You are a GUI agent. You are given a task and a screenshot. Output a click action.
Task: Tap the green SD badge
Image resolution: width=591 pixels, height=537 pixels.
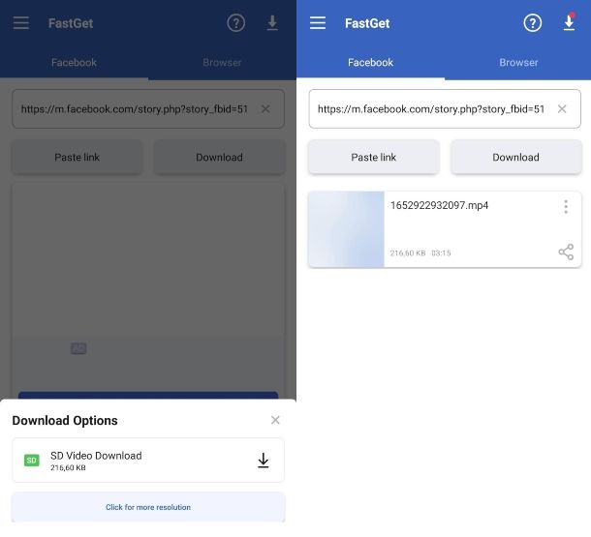(32, 461)
